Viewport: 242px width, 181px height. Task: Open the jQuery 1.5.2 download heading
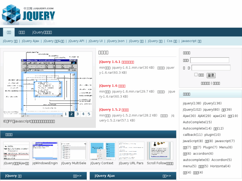tap(114, 110)
